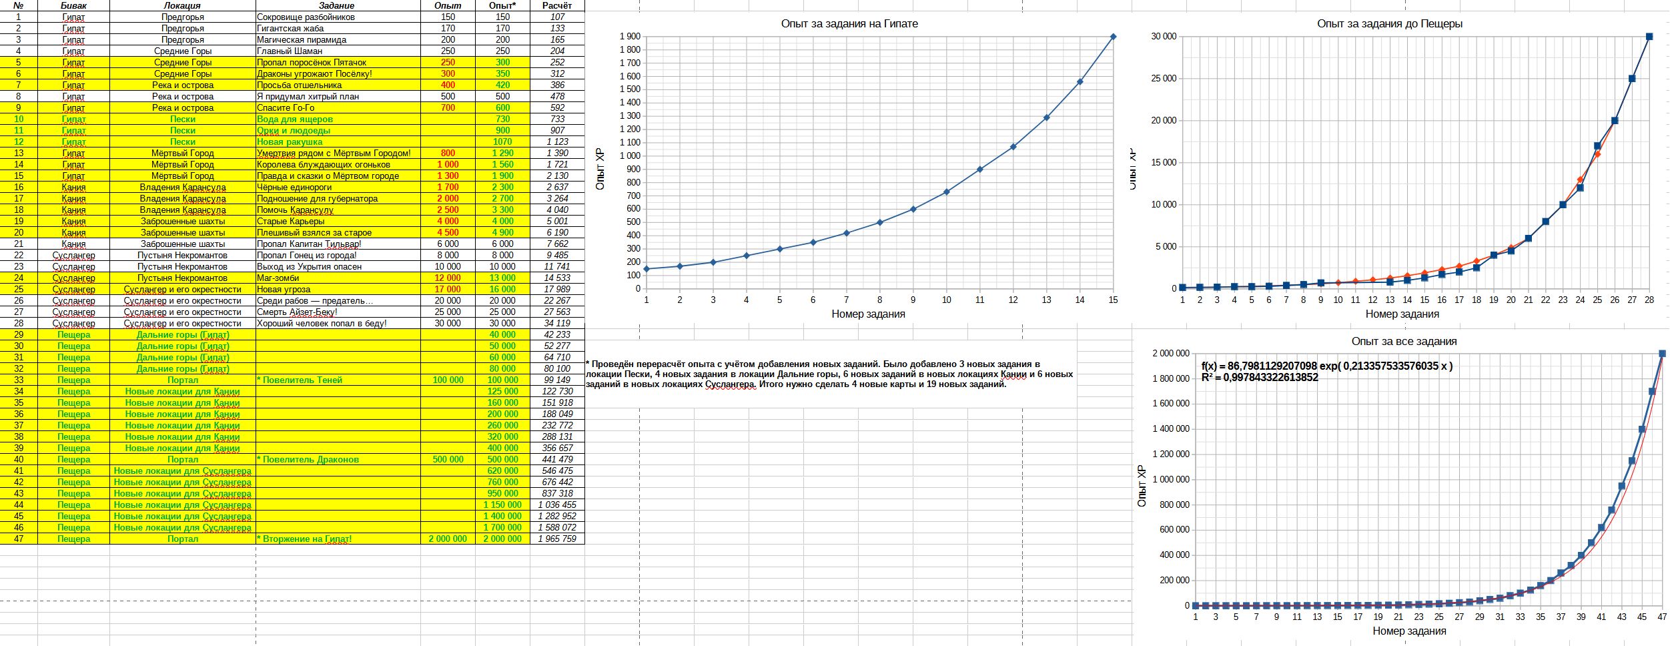
Task: Select the trendline equation f(x) label
Action: pos(1326,366)
